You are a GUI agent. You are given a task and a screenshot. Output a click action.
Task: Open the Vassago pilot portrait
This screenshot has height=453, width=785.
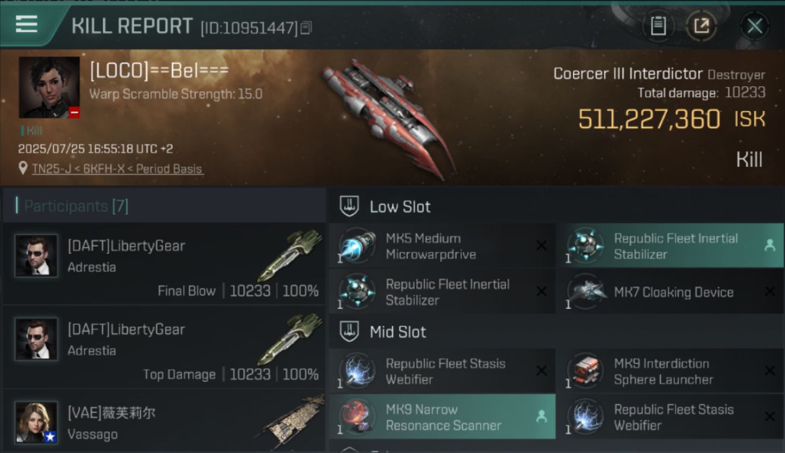(x=36, y=422)
